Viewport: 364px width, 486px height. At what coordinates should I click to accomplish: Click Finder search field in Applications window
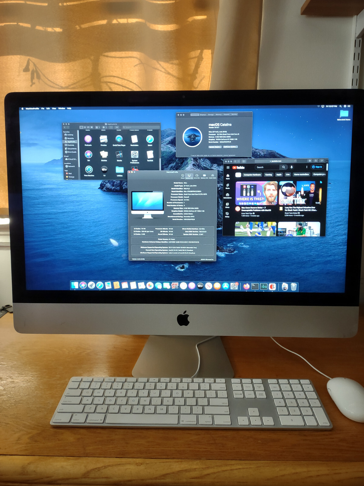(x=141, y=127)
